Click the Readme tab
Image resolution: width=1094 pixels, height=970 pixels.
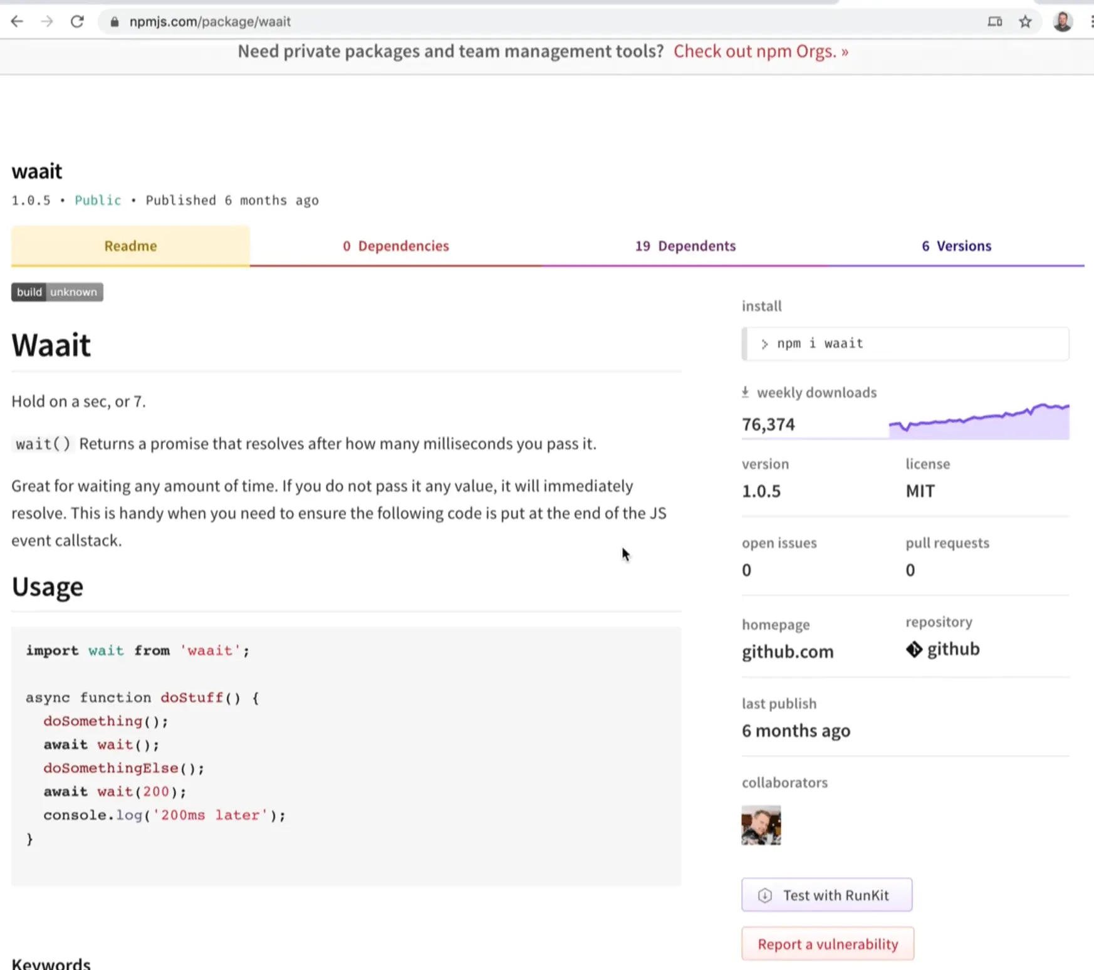(130, 246)
